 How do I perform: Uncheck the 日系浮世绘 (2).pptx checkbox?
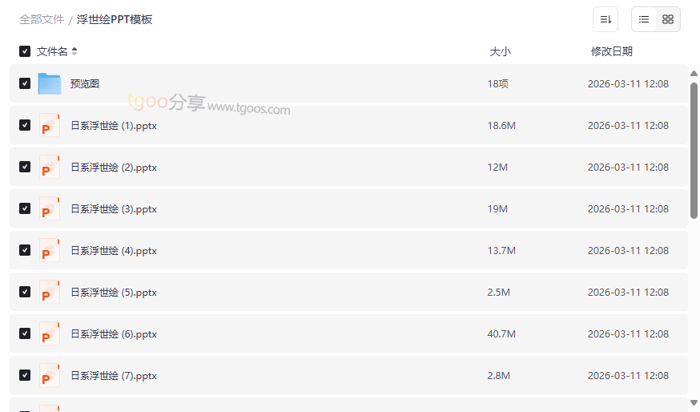click(x=25, y=167)
